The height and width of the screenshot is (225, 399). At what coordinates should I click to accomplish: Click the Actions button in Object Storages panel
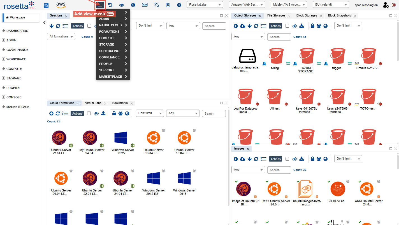pyautogui.click(x=275, y=26)
